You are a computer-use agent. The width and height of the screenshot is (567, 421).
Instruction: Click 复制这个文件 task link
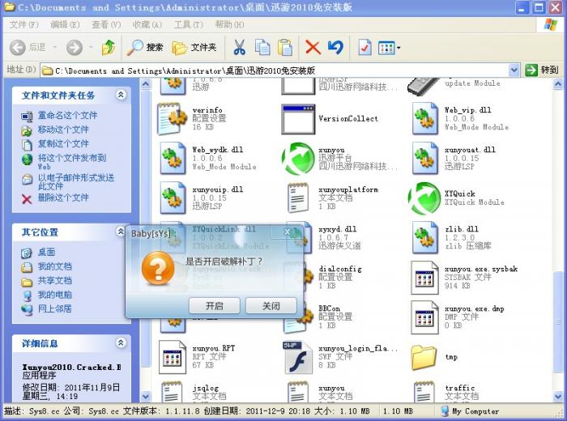click(63, 143)
